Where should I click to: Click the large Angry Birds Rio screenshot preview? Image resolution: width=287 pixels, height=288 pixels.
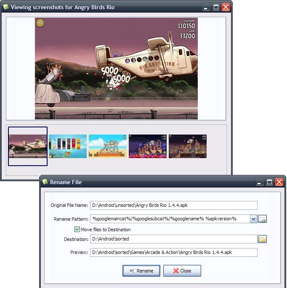(116, 69)
